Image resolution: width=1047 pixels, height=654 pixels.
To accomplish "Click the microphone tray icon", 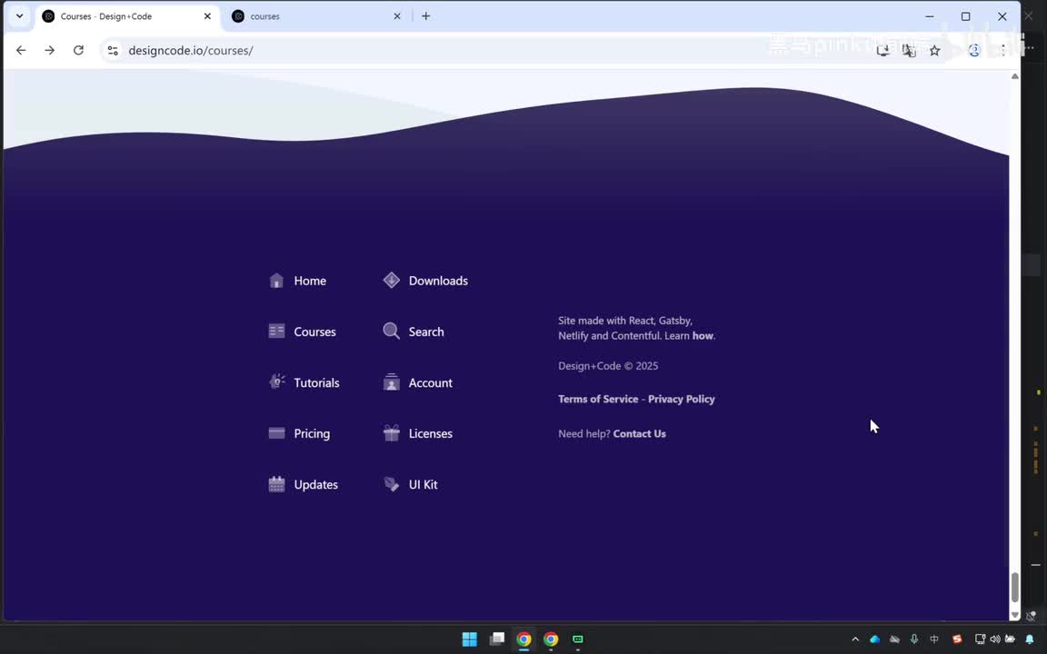I will 914,639.
